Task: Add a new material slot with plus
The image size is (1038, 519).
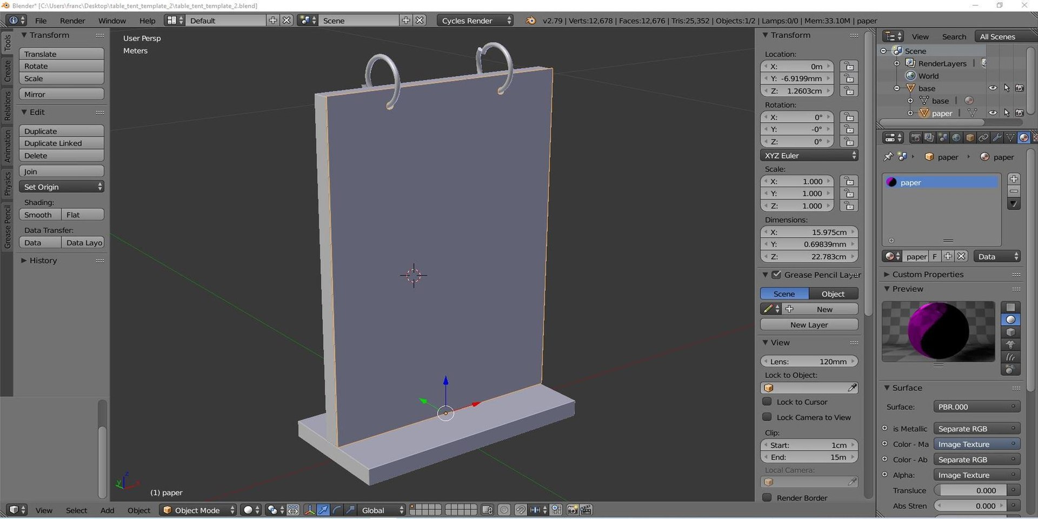Action: coord(1014,179)
